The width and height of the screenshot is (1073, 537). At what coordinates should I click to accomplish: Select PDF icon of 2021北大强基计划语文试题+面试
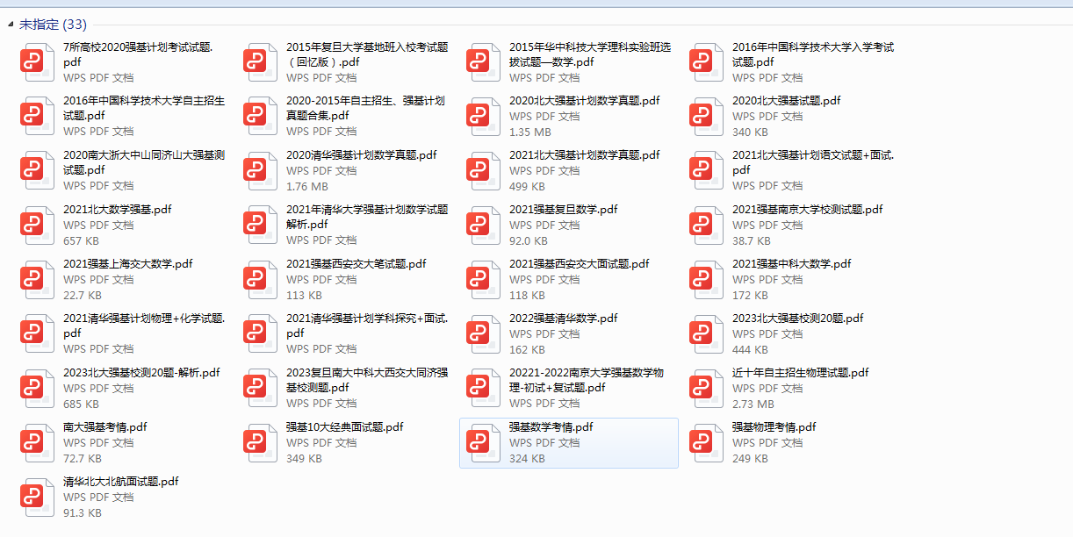(706, 171)
